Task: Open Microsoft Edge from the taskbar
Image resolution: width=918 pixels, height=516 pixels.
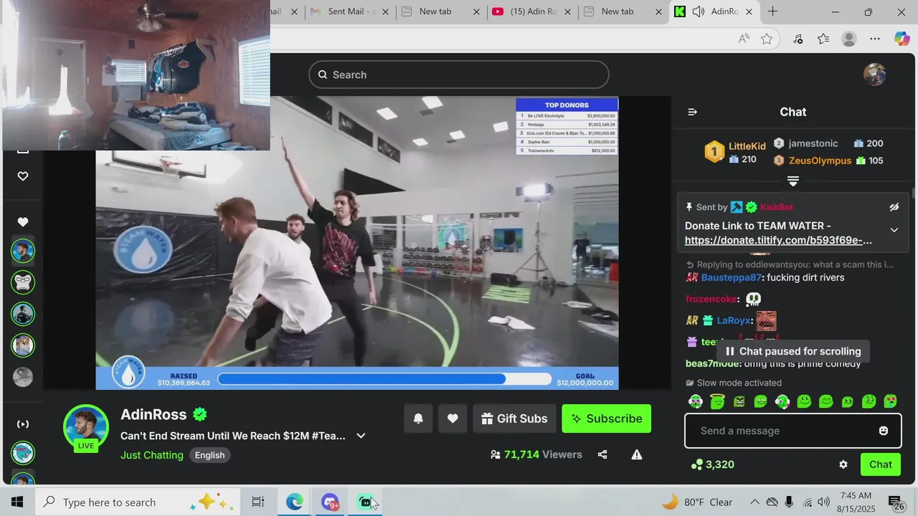Action: (x=295, y=502)
